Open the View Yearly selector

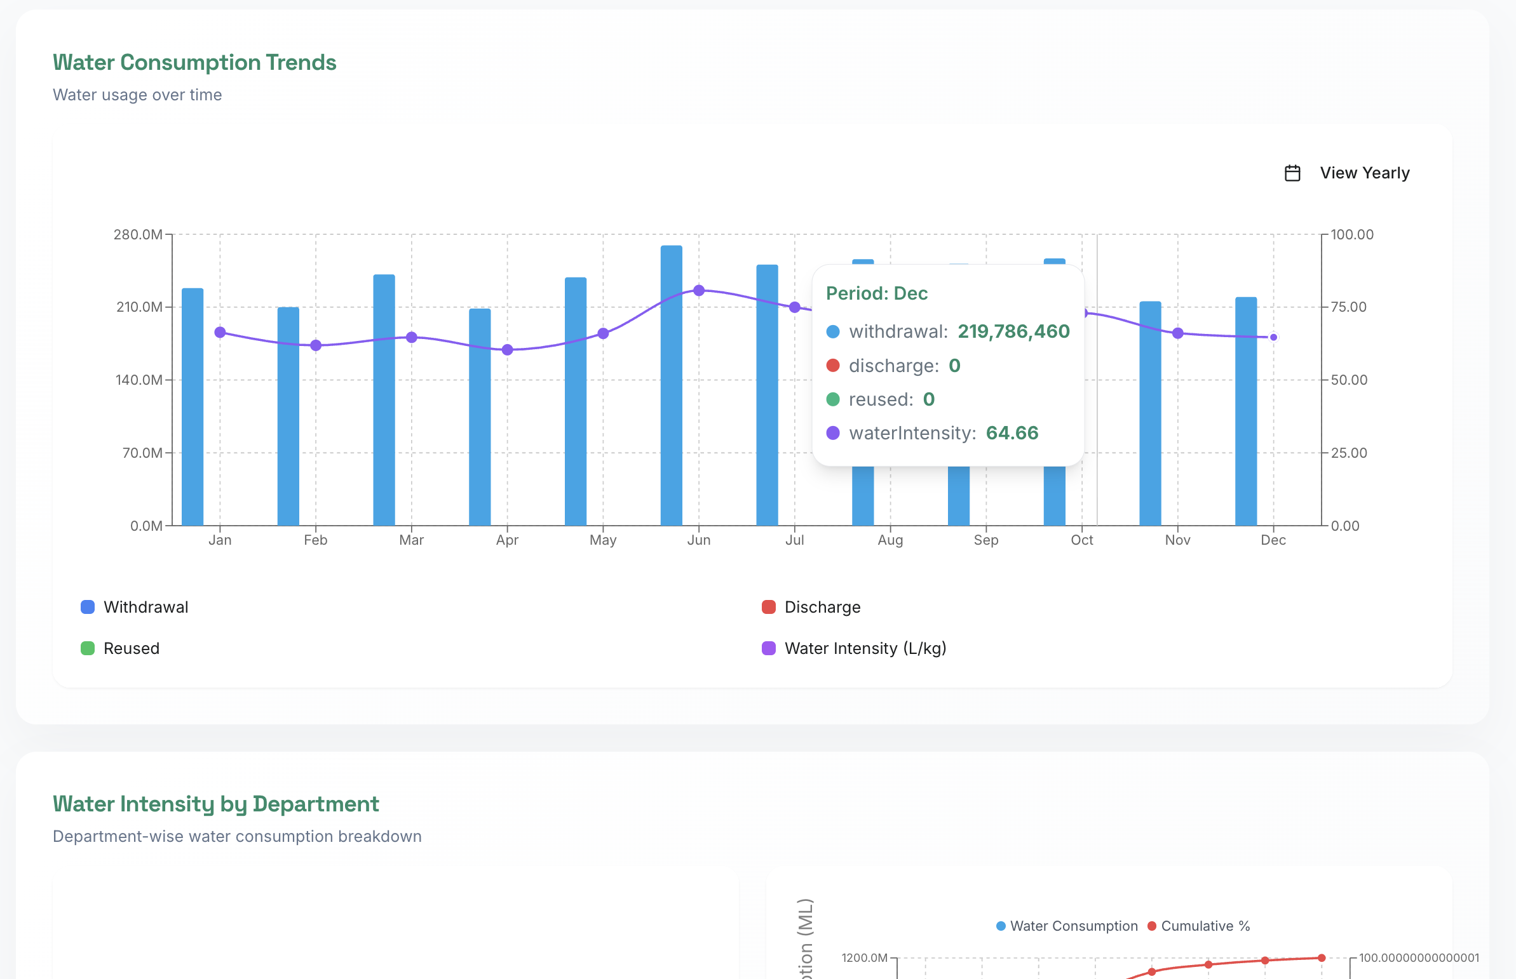(1365, 172)
